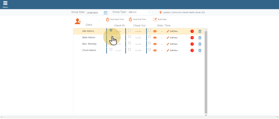Image resolution: width=279 pixels, height=119 pixels.
Task: Click red clock icon for Babe Adams
Action: point(192,38)
